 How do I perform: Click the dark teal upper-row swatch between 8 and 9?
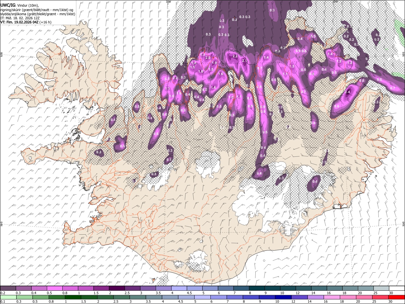click(x=257, y=288)
